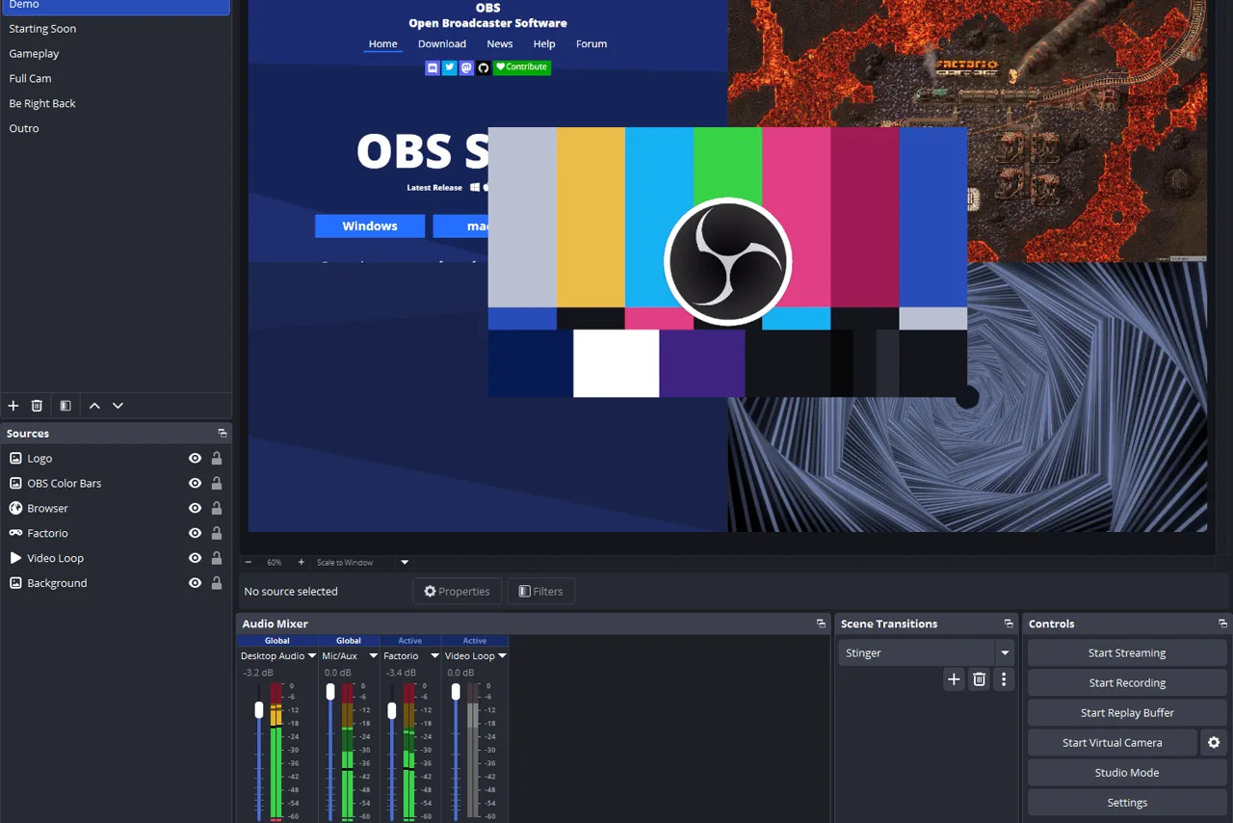Toggle visibility of the Browser source
The width and height of the screenshot is (1233, 823).
point(195,509)
